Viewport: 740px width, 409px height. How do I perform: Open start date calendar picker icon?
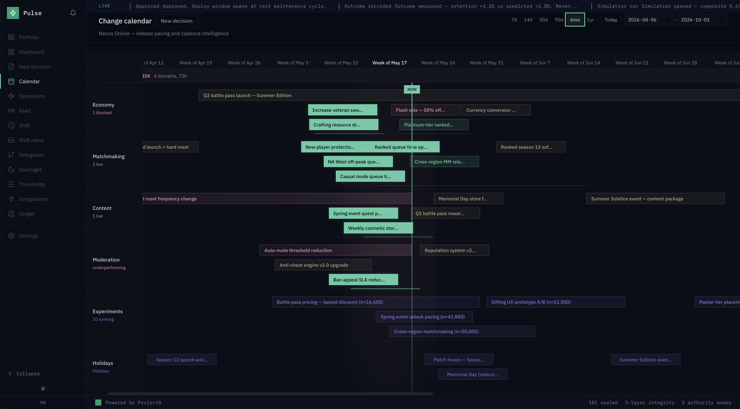[668, 20]
